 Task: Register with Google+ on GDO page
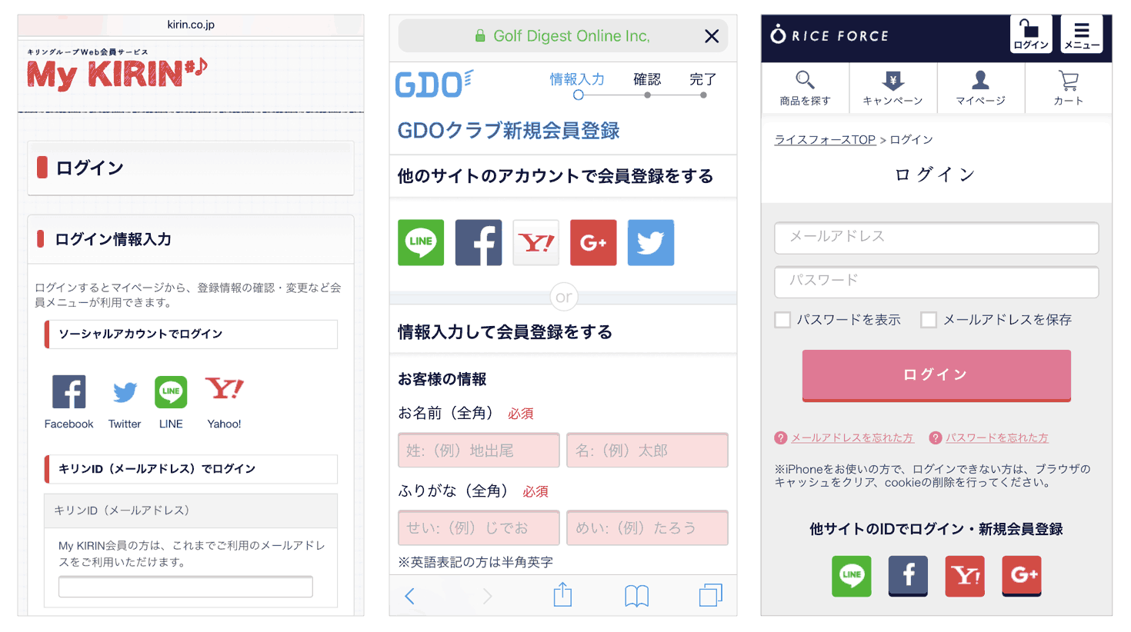click(593, 243)
